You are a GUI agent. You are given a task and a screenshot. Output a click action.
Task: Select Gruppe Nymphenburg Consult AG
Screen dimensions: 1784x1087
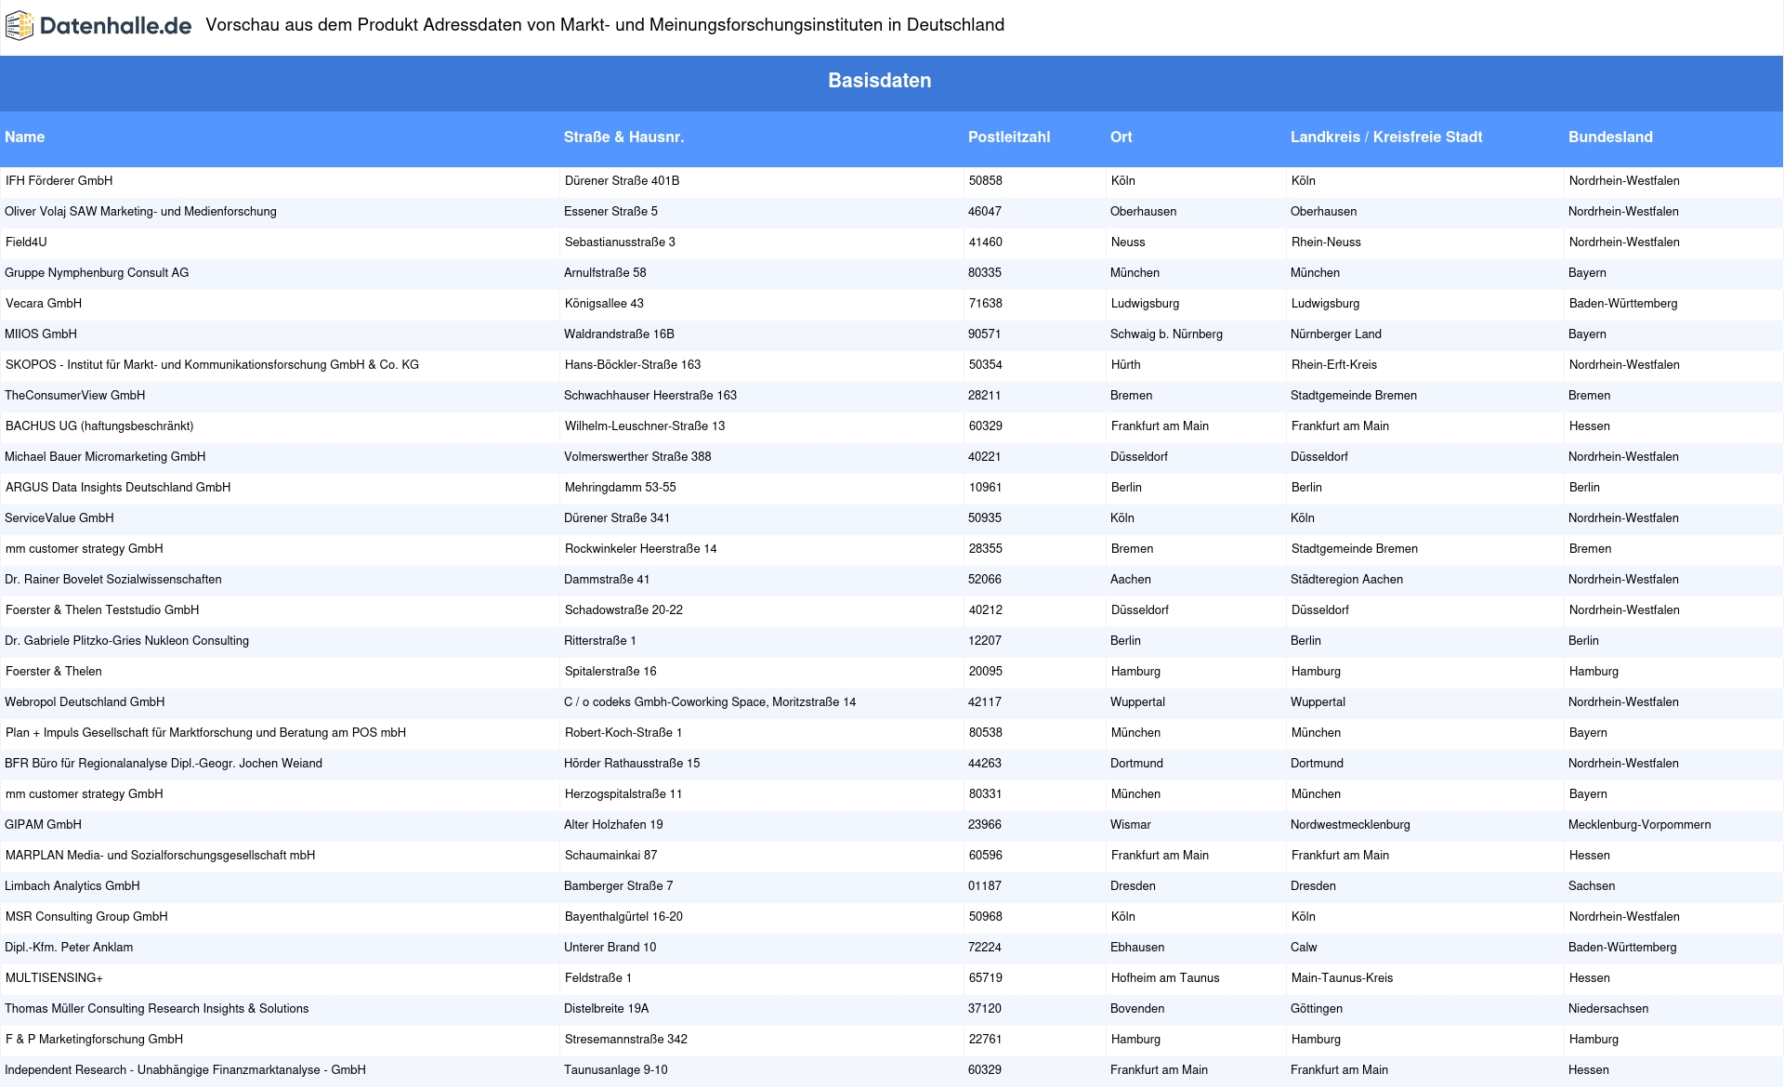pyautogui.click(x=97, y=273)
